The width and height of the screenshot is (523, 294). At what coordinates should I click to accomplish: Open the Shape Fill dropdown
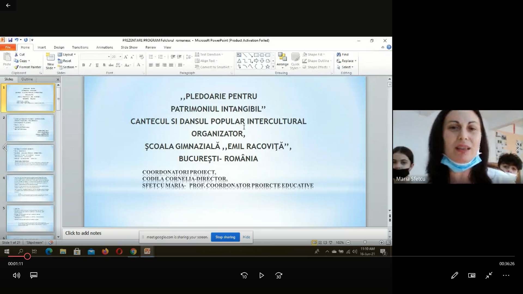tap(314, 54)
